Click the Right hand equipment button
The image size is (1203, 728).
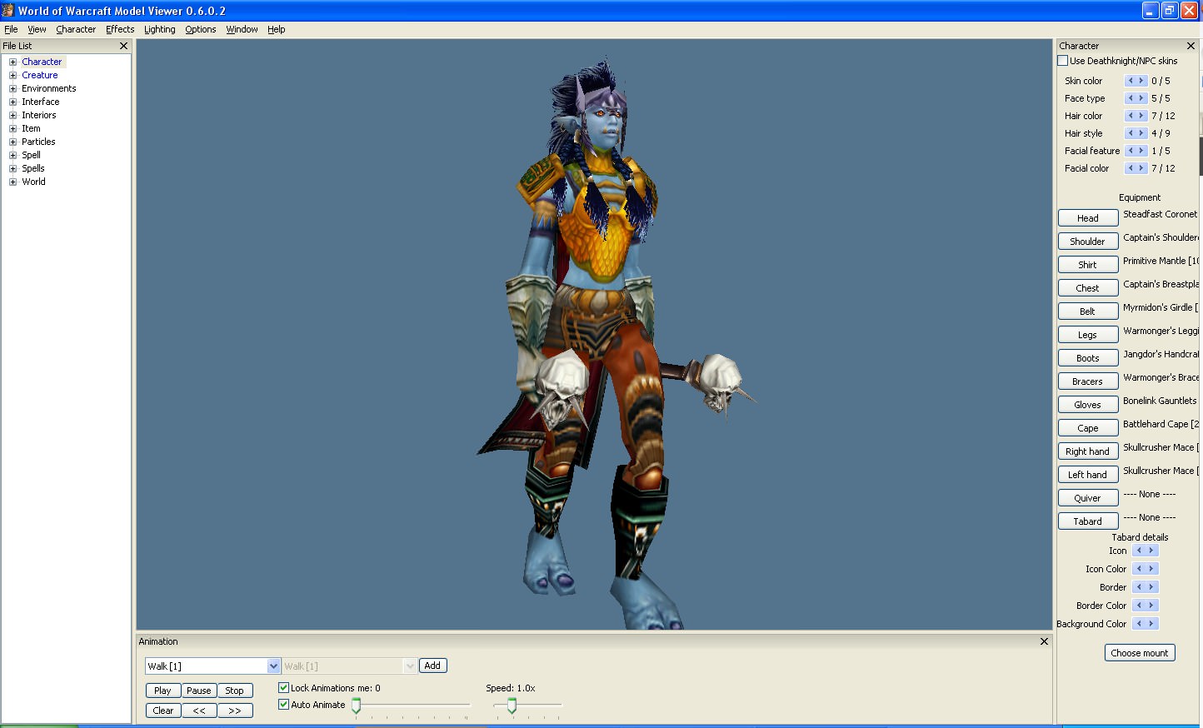(1088, 451)
